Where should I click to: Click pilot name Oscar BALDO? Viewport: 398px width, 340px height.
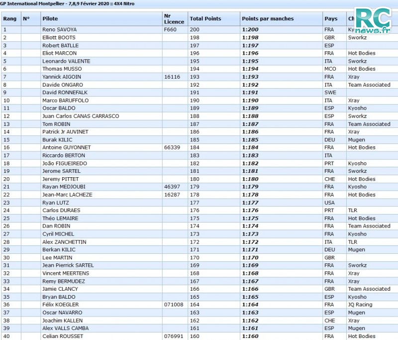[59, 108]
